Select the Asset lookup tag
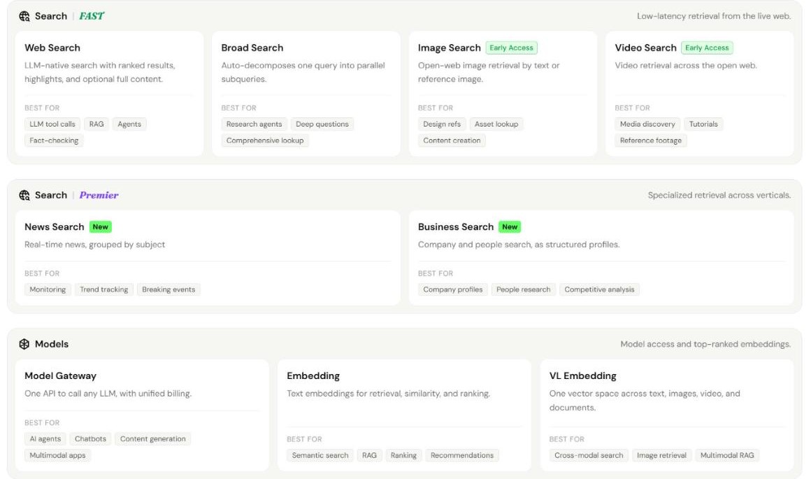 pos(496,124)
